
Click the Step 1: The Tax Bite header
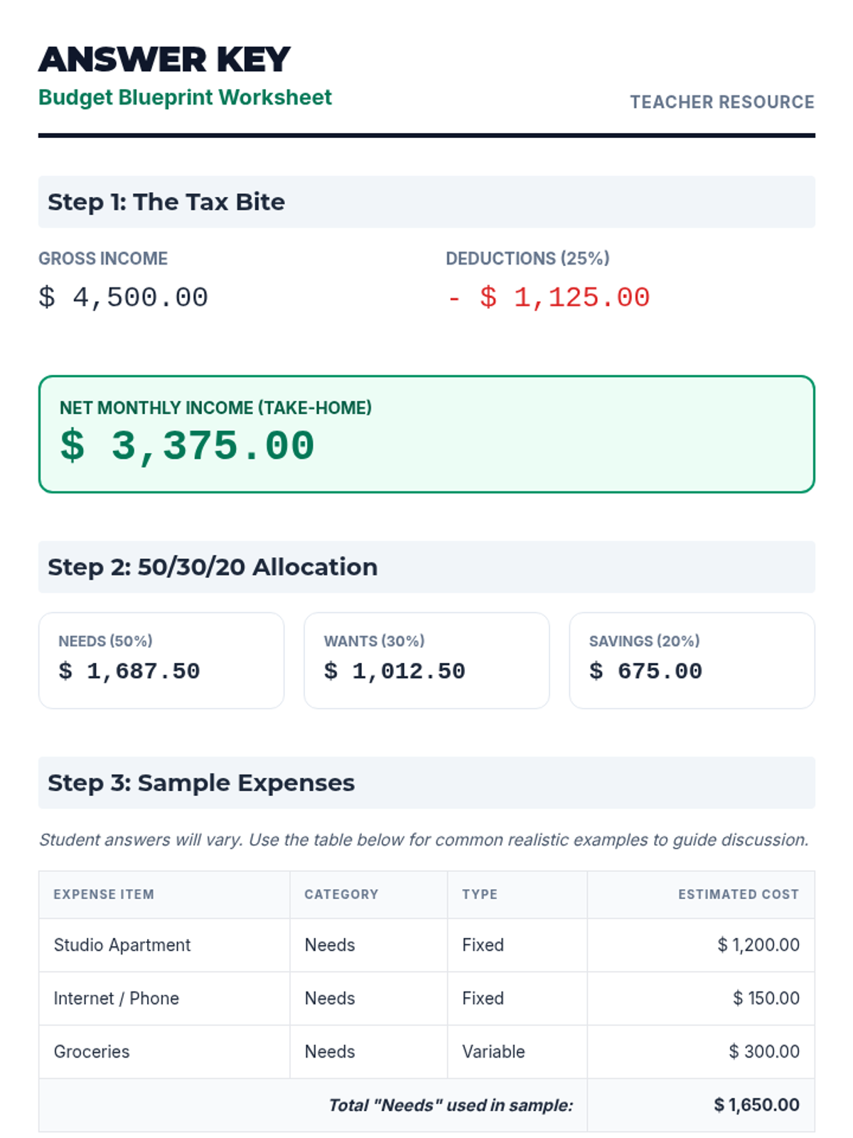click(x=166, y=202)
